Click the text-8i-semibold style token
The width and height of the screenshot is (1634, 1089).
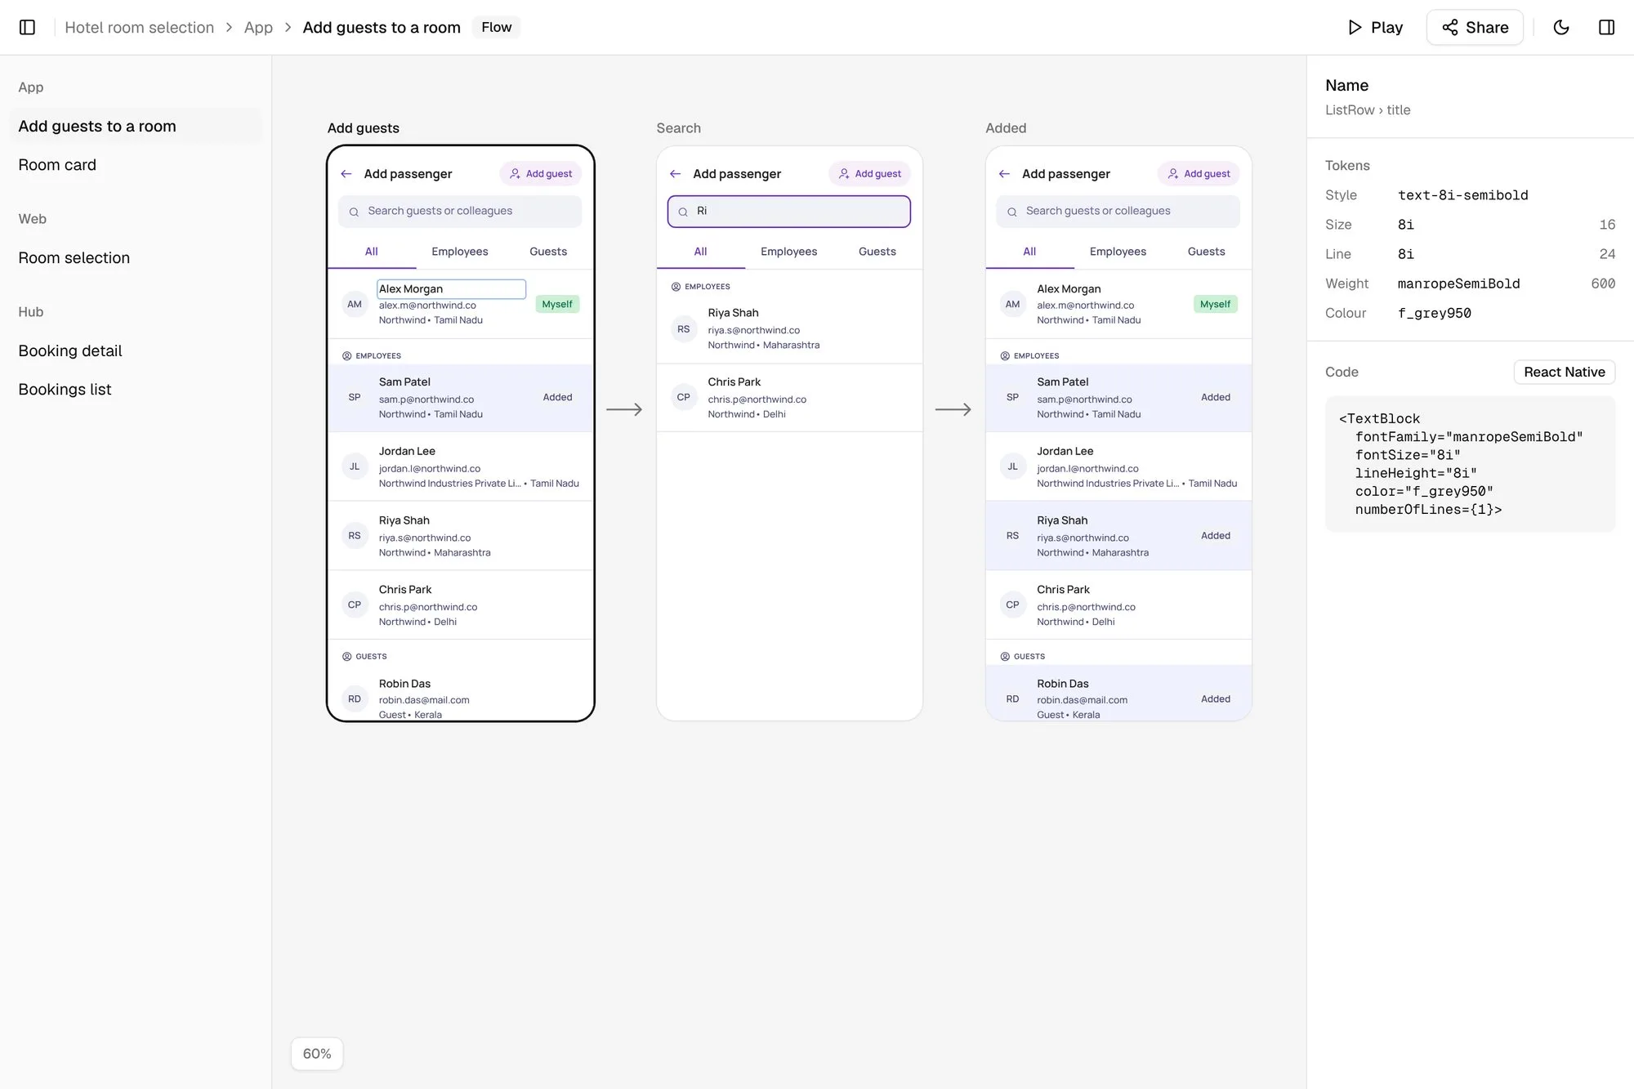pos(1462,194)
